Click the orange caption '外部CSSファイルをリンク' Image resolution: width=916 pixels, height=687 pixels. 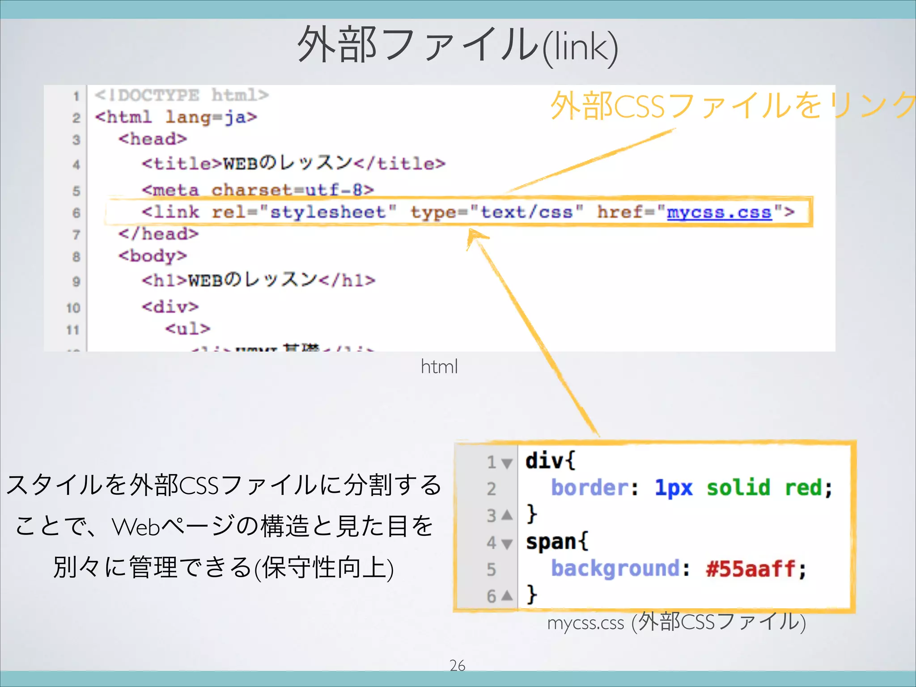tap(733, 106)
